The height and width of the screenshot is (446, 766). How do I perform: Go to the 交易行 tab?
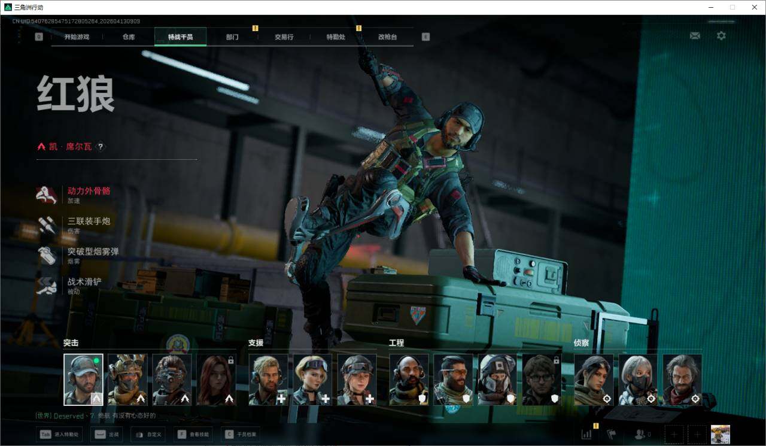coord(284,37)
